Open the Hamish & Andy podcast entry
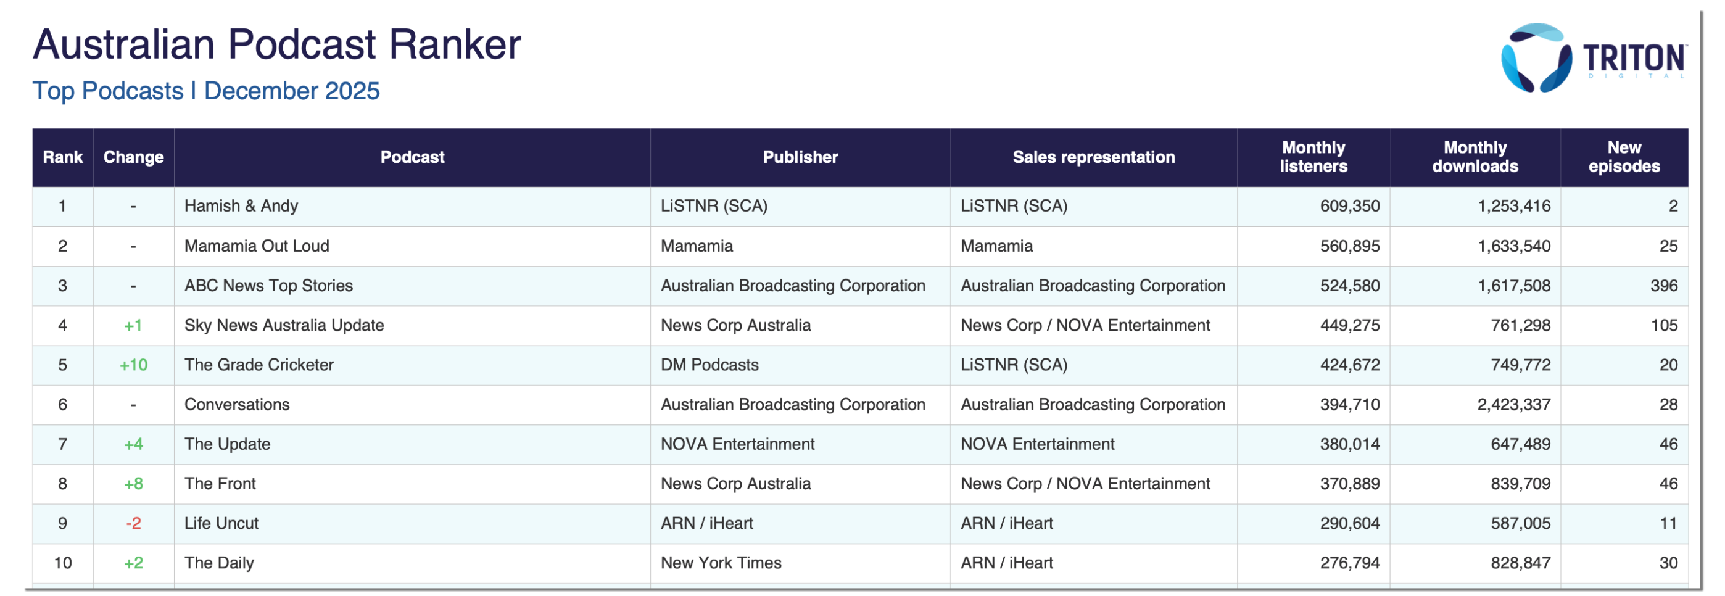This screenshot has width=1725, height=596. (x=241, y=206)
